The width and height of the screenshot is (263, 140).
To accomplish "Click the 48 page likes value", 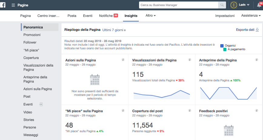I will click(69, 125).
